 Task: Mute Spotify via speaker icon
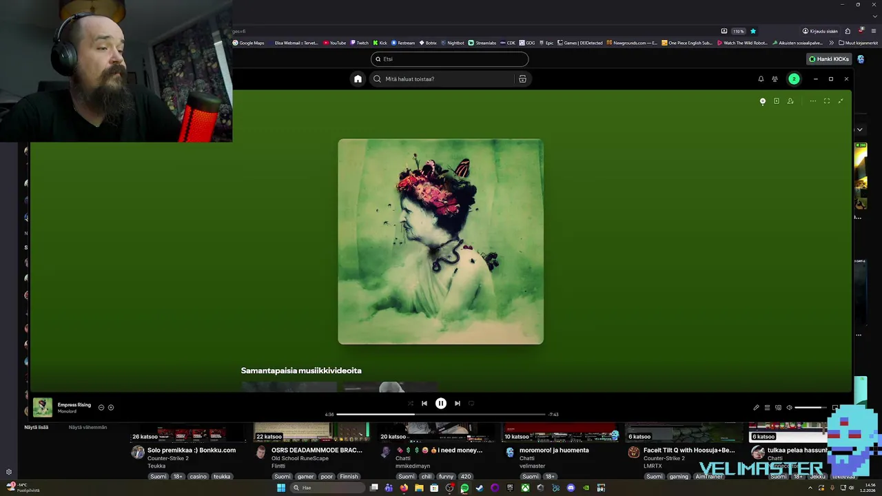pyautogui.click(x=790, y=408)
